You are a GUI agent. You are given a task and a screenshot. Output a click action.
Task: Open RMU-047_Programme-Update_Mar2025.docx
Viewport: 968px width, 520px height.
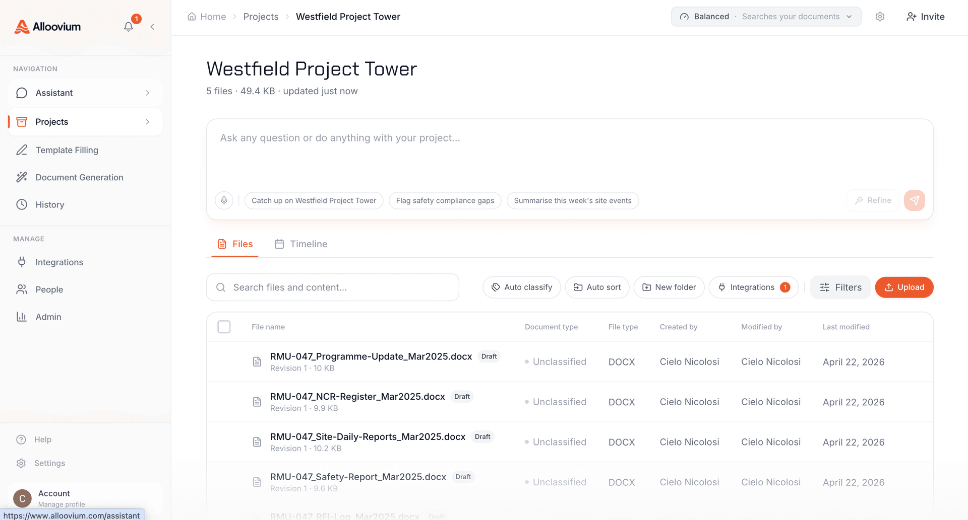click(371, 356)
